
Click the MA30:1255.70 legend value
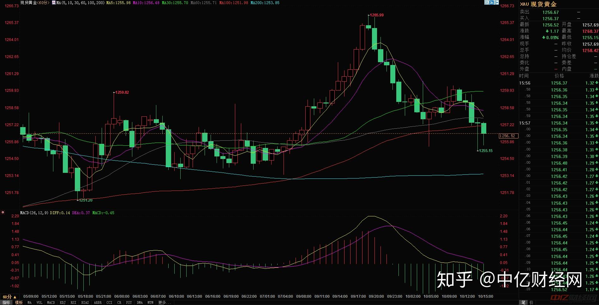175,3
